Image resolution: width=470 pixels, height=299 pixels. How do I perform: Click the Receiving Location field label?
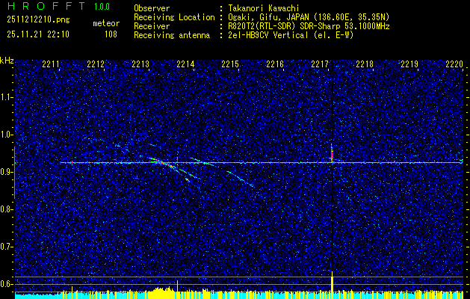click(174, 17)
